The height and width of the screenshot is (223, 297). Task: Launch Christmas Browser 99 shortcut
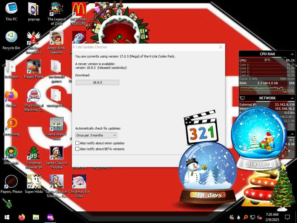pos(34,158)
